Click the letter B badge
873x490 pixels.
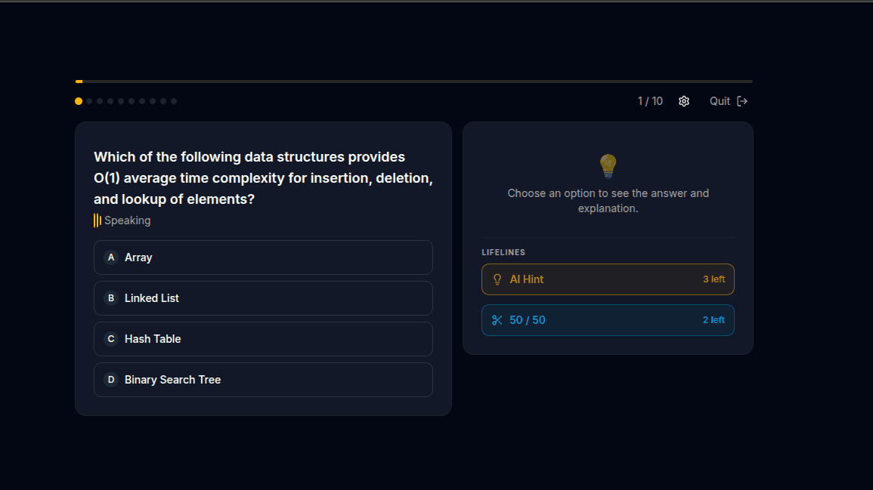click(111, 298)
